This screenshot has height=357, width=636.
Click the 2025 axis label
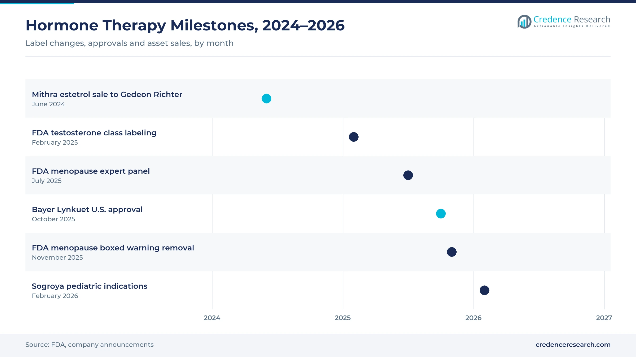343,318
